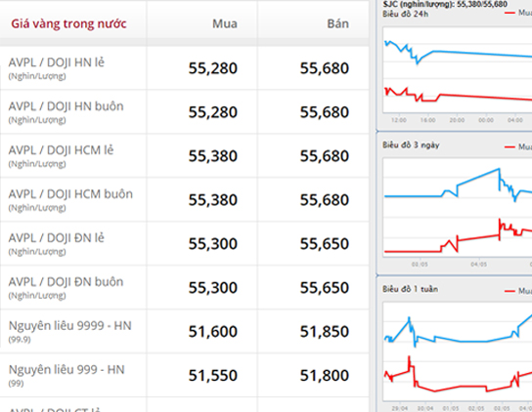Click the 'AVPL / DOJI ĐN lẻ' label
The height and width of the screenshot is (412, 532).
57,238
